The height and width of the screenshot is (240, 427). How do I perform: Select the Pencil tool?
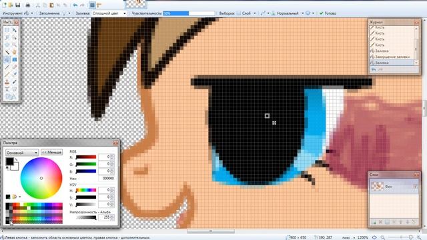tap(7, 74)
